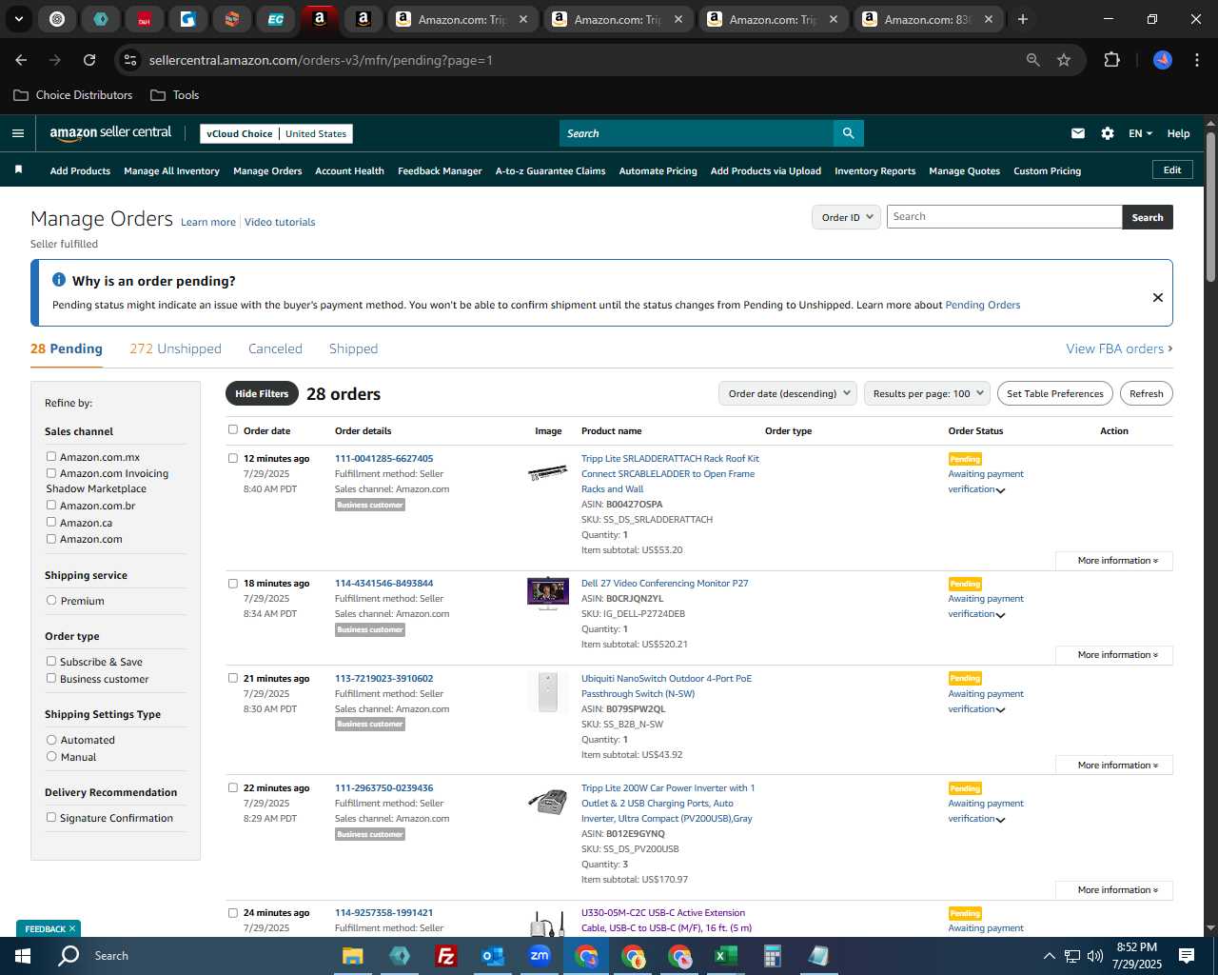Tick the Amazon.ca checkbox
Screen dimensions: 1218x975
51,522
